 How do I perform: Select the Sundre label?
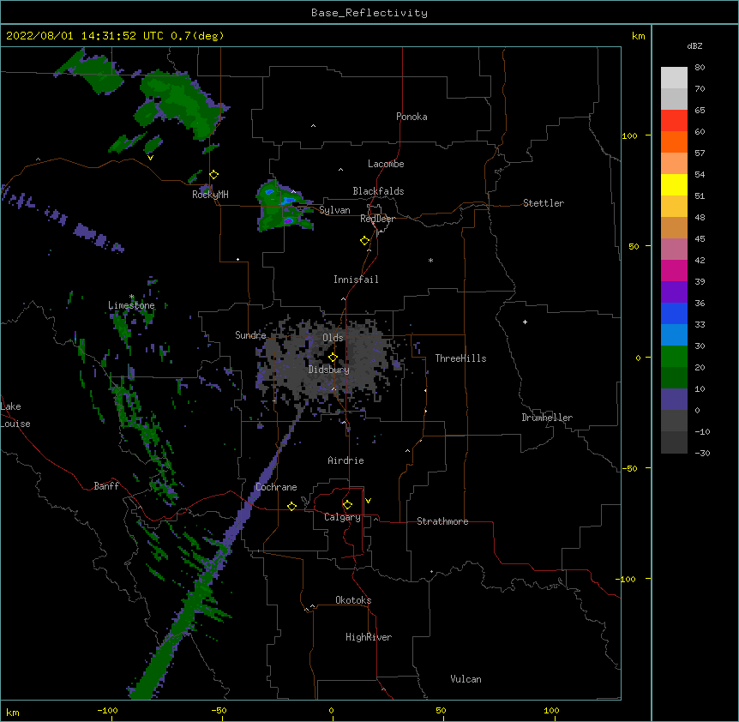pos(250,335)
